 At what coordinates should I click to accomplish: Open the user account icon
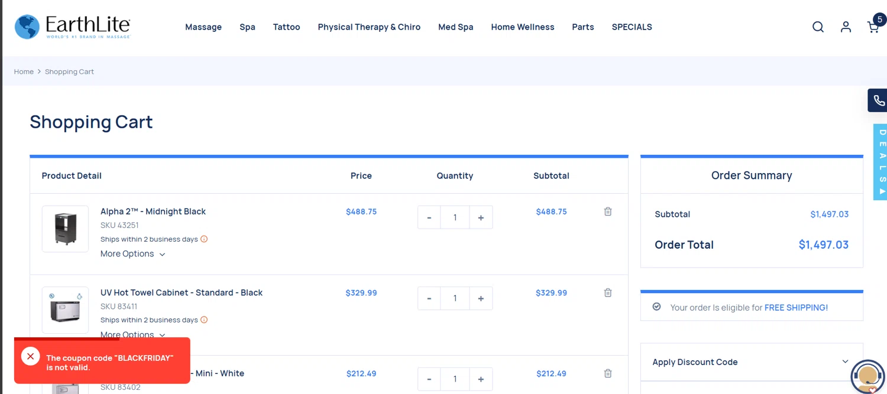(x=846, y=27)
